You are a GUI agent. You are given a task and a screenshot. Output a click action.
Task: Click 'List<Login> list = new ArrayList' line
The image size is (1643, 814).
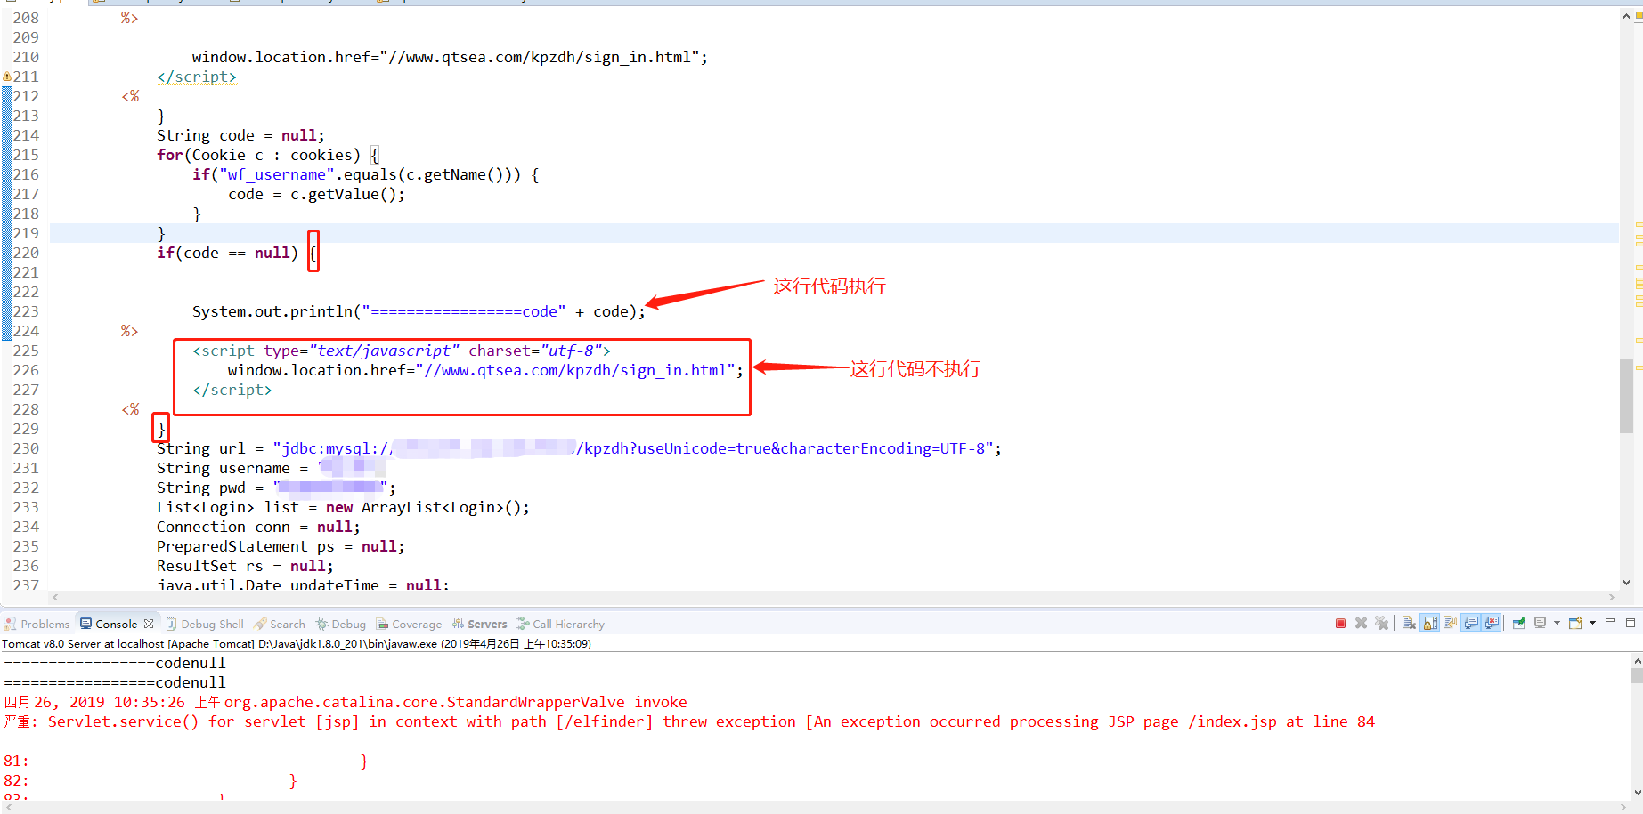343,507
